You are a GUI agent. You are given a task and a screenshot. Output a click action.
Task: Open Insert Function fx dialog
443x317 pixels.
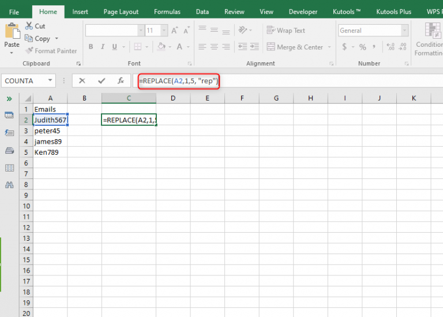coord(121,81)
